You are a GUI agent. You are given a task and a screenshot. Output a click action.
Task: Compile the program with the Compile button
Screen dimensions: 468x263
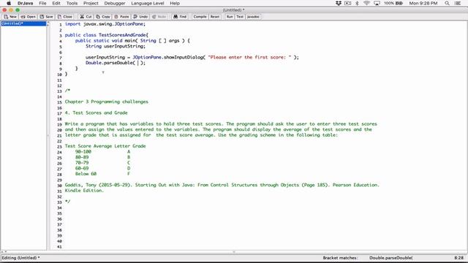tap(200, 17)
